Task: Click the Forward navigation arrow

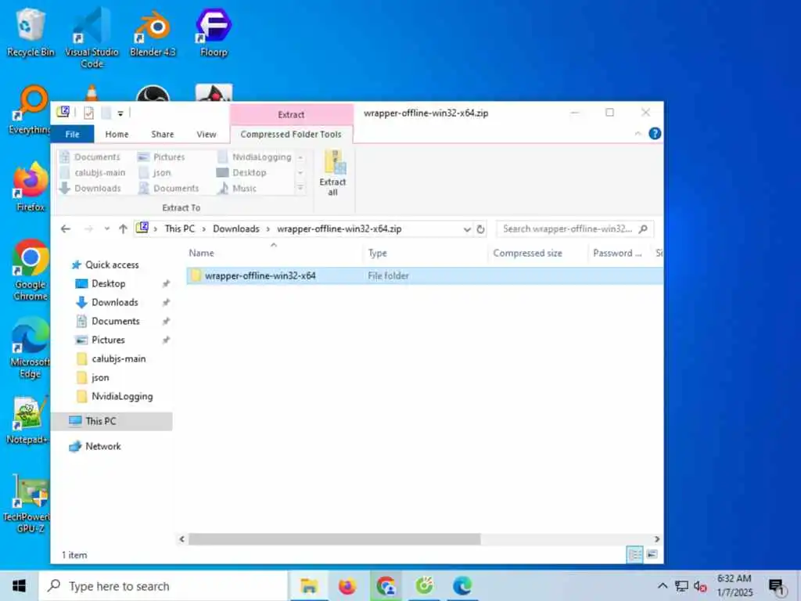Action: [x=88, y=229]
